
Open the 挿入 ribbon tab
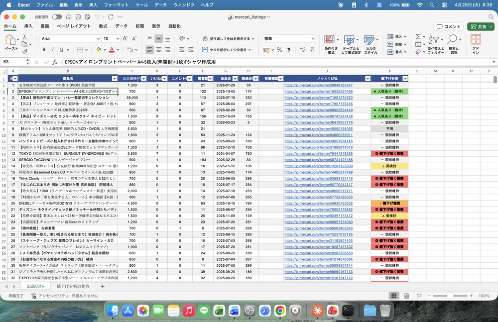(x=28, y=26)
